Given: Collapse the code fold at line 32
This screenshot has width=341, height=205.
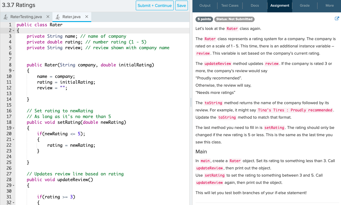Looking at the screenshot, I should (x=13, y=203).
